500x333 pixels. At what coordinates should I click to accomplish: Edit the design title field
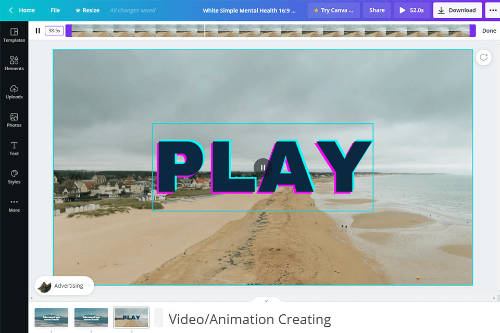249,10
